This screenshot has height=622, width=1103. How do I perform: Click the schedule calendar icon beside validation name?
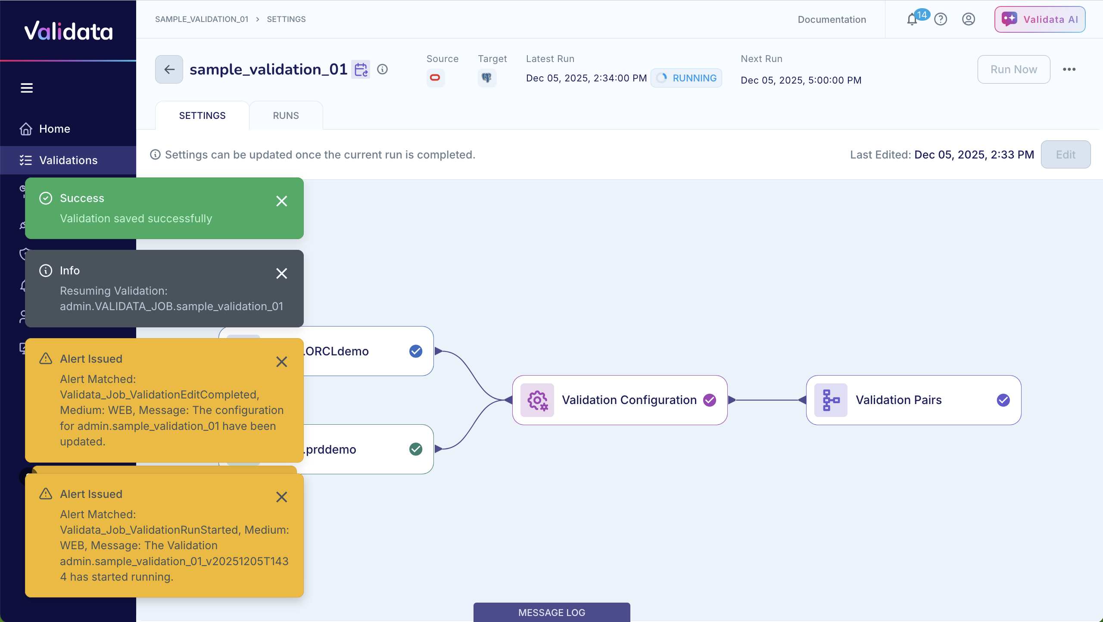[361, 69]
